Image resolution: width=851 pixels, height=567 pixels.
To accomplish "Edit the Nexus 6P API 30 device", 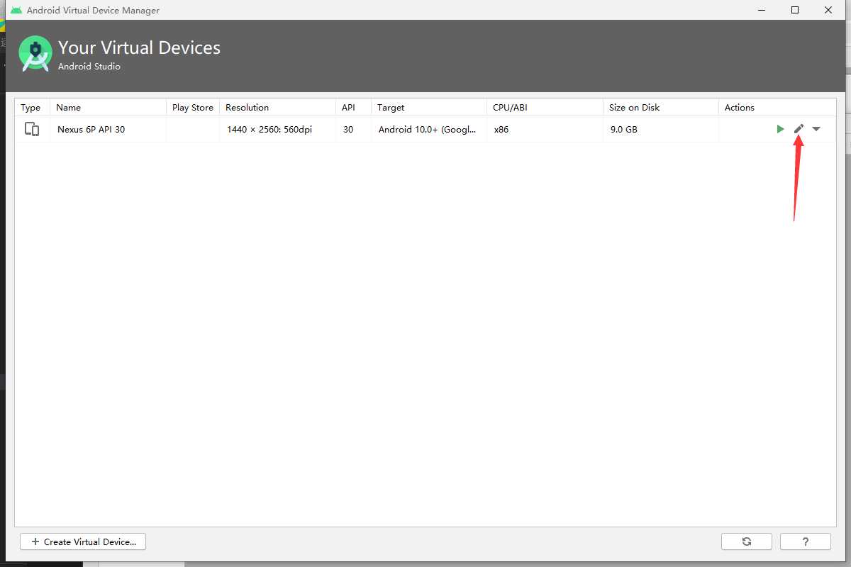I will click(799, 129).
